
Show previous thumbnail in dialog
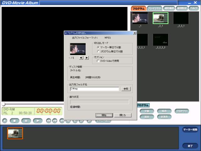81,58
